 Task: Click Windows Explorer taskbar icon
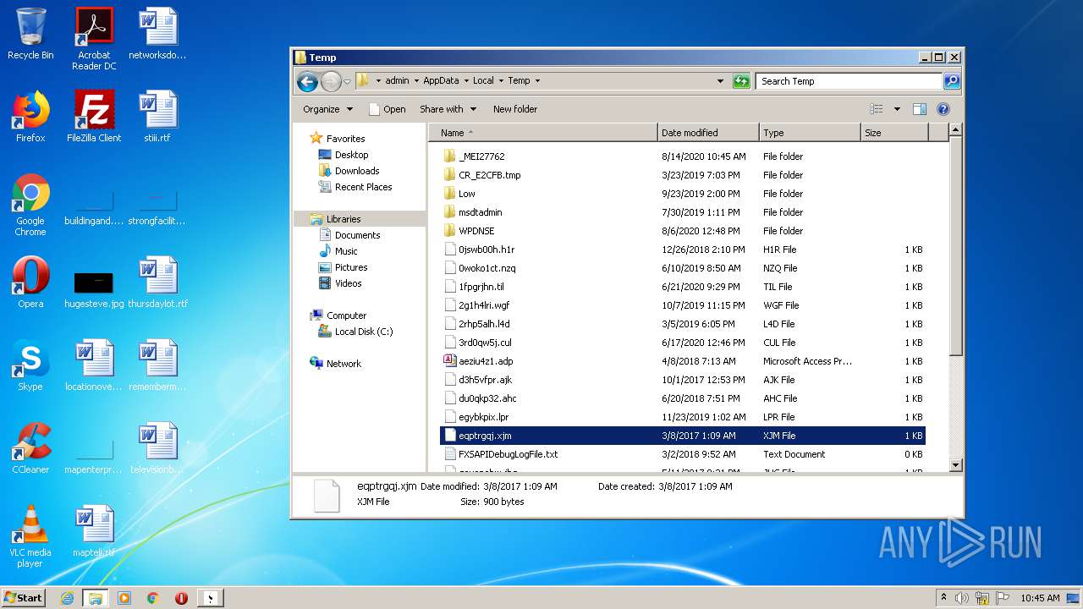(x=96, y=598)
